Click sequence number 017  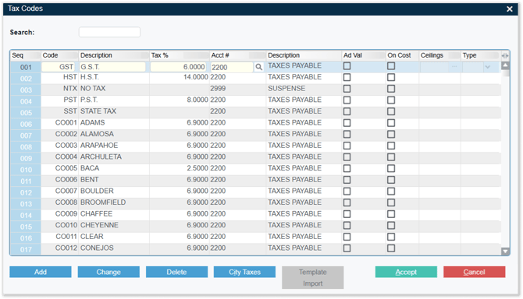click(x=26, y=249)
